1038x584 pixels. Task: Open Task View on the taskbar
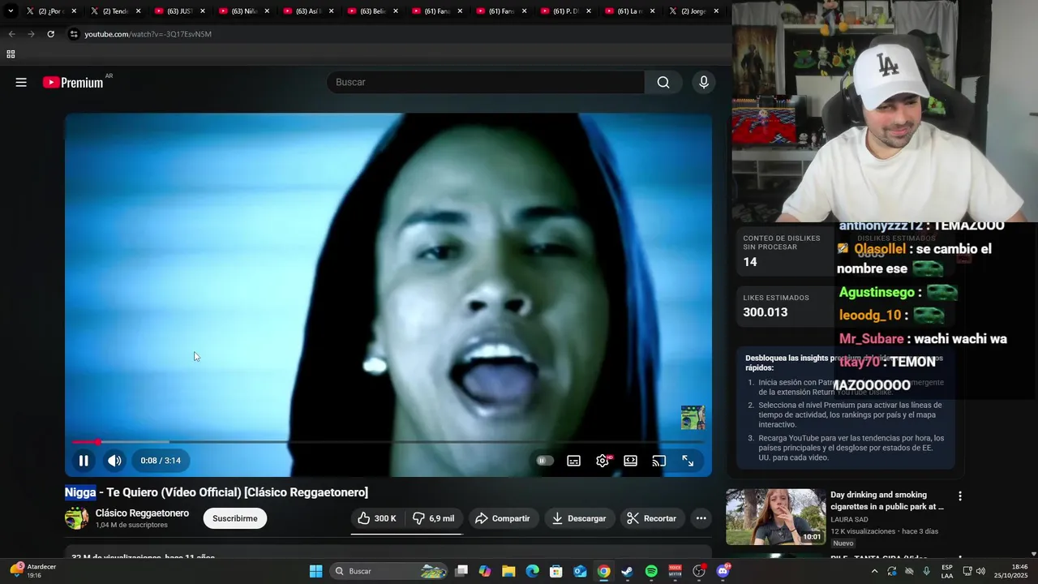click(x=461, y=571)
